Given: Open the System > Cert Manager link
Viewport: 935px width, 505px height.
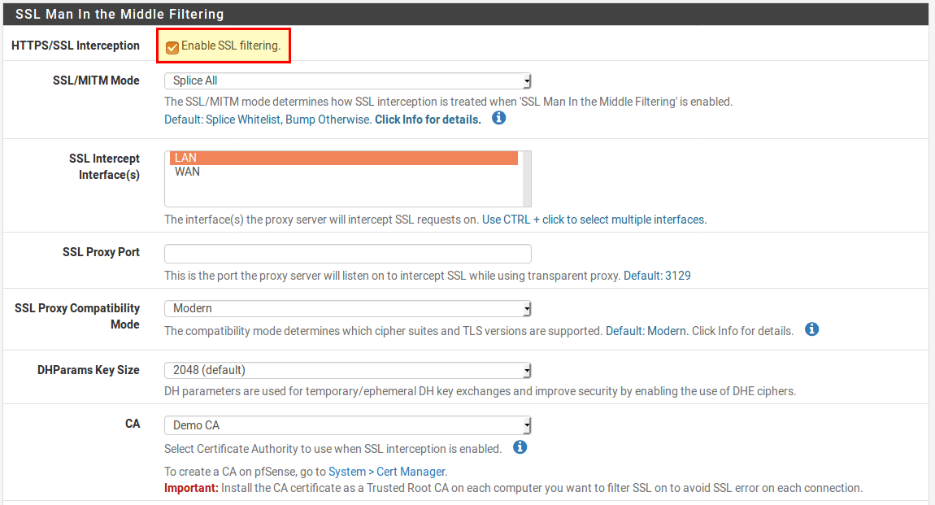Looking at the screenshot, I should (x=386, y=472).
